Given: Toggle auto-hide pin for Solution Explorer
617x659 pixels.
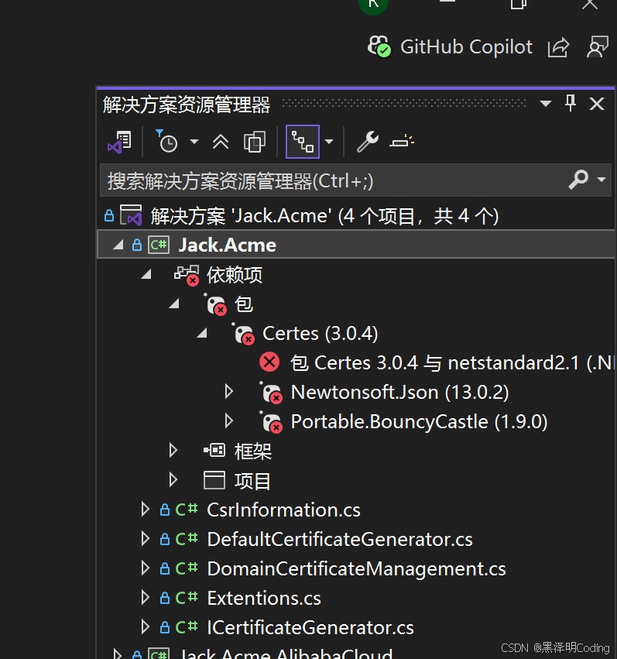Looking at the screenshot, I should pyautogui.click(x=571, y=103).
